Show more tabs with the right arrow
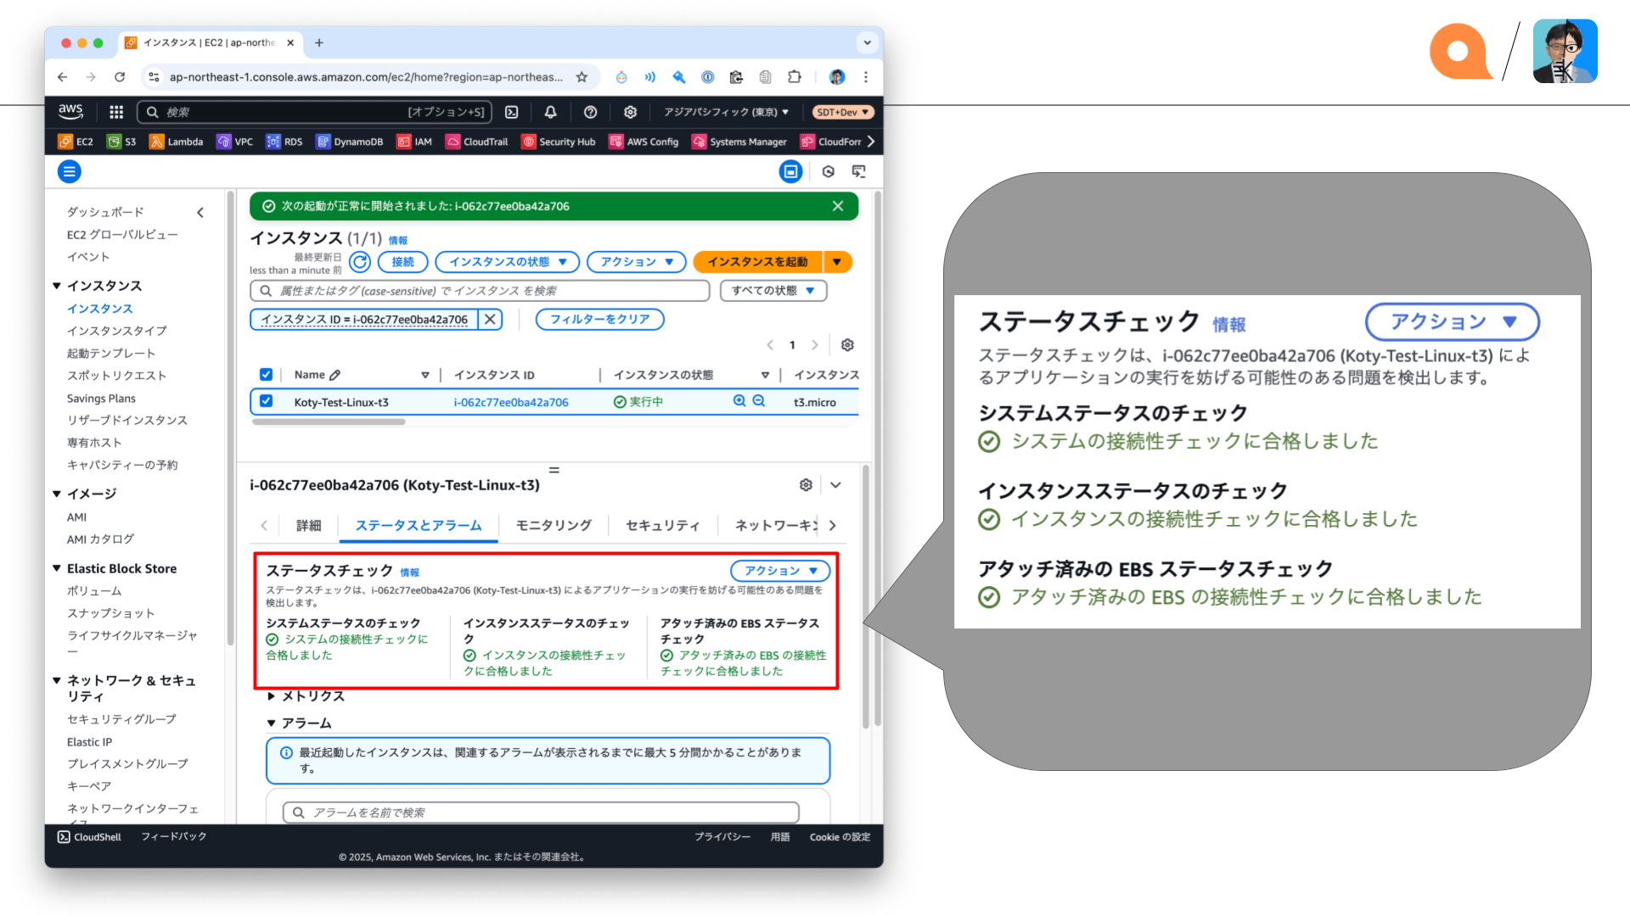1630x916 pixels. coord(832,525)
